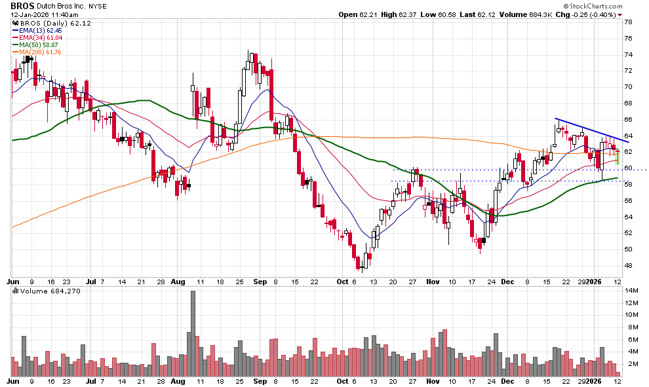Click the 66 price axis label
This screenshot has height=387, width=649.
coord(628,119)
